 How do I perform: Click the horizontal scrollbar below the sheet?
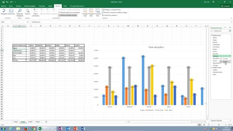[x=160, y=122]
